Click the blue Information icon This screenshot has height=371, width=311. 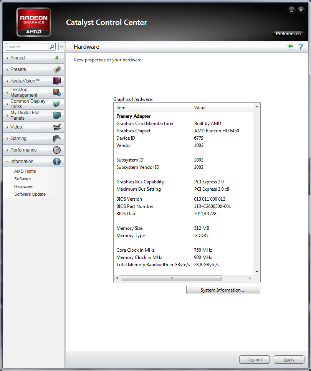pyautogui.click(x=57, y=162)
